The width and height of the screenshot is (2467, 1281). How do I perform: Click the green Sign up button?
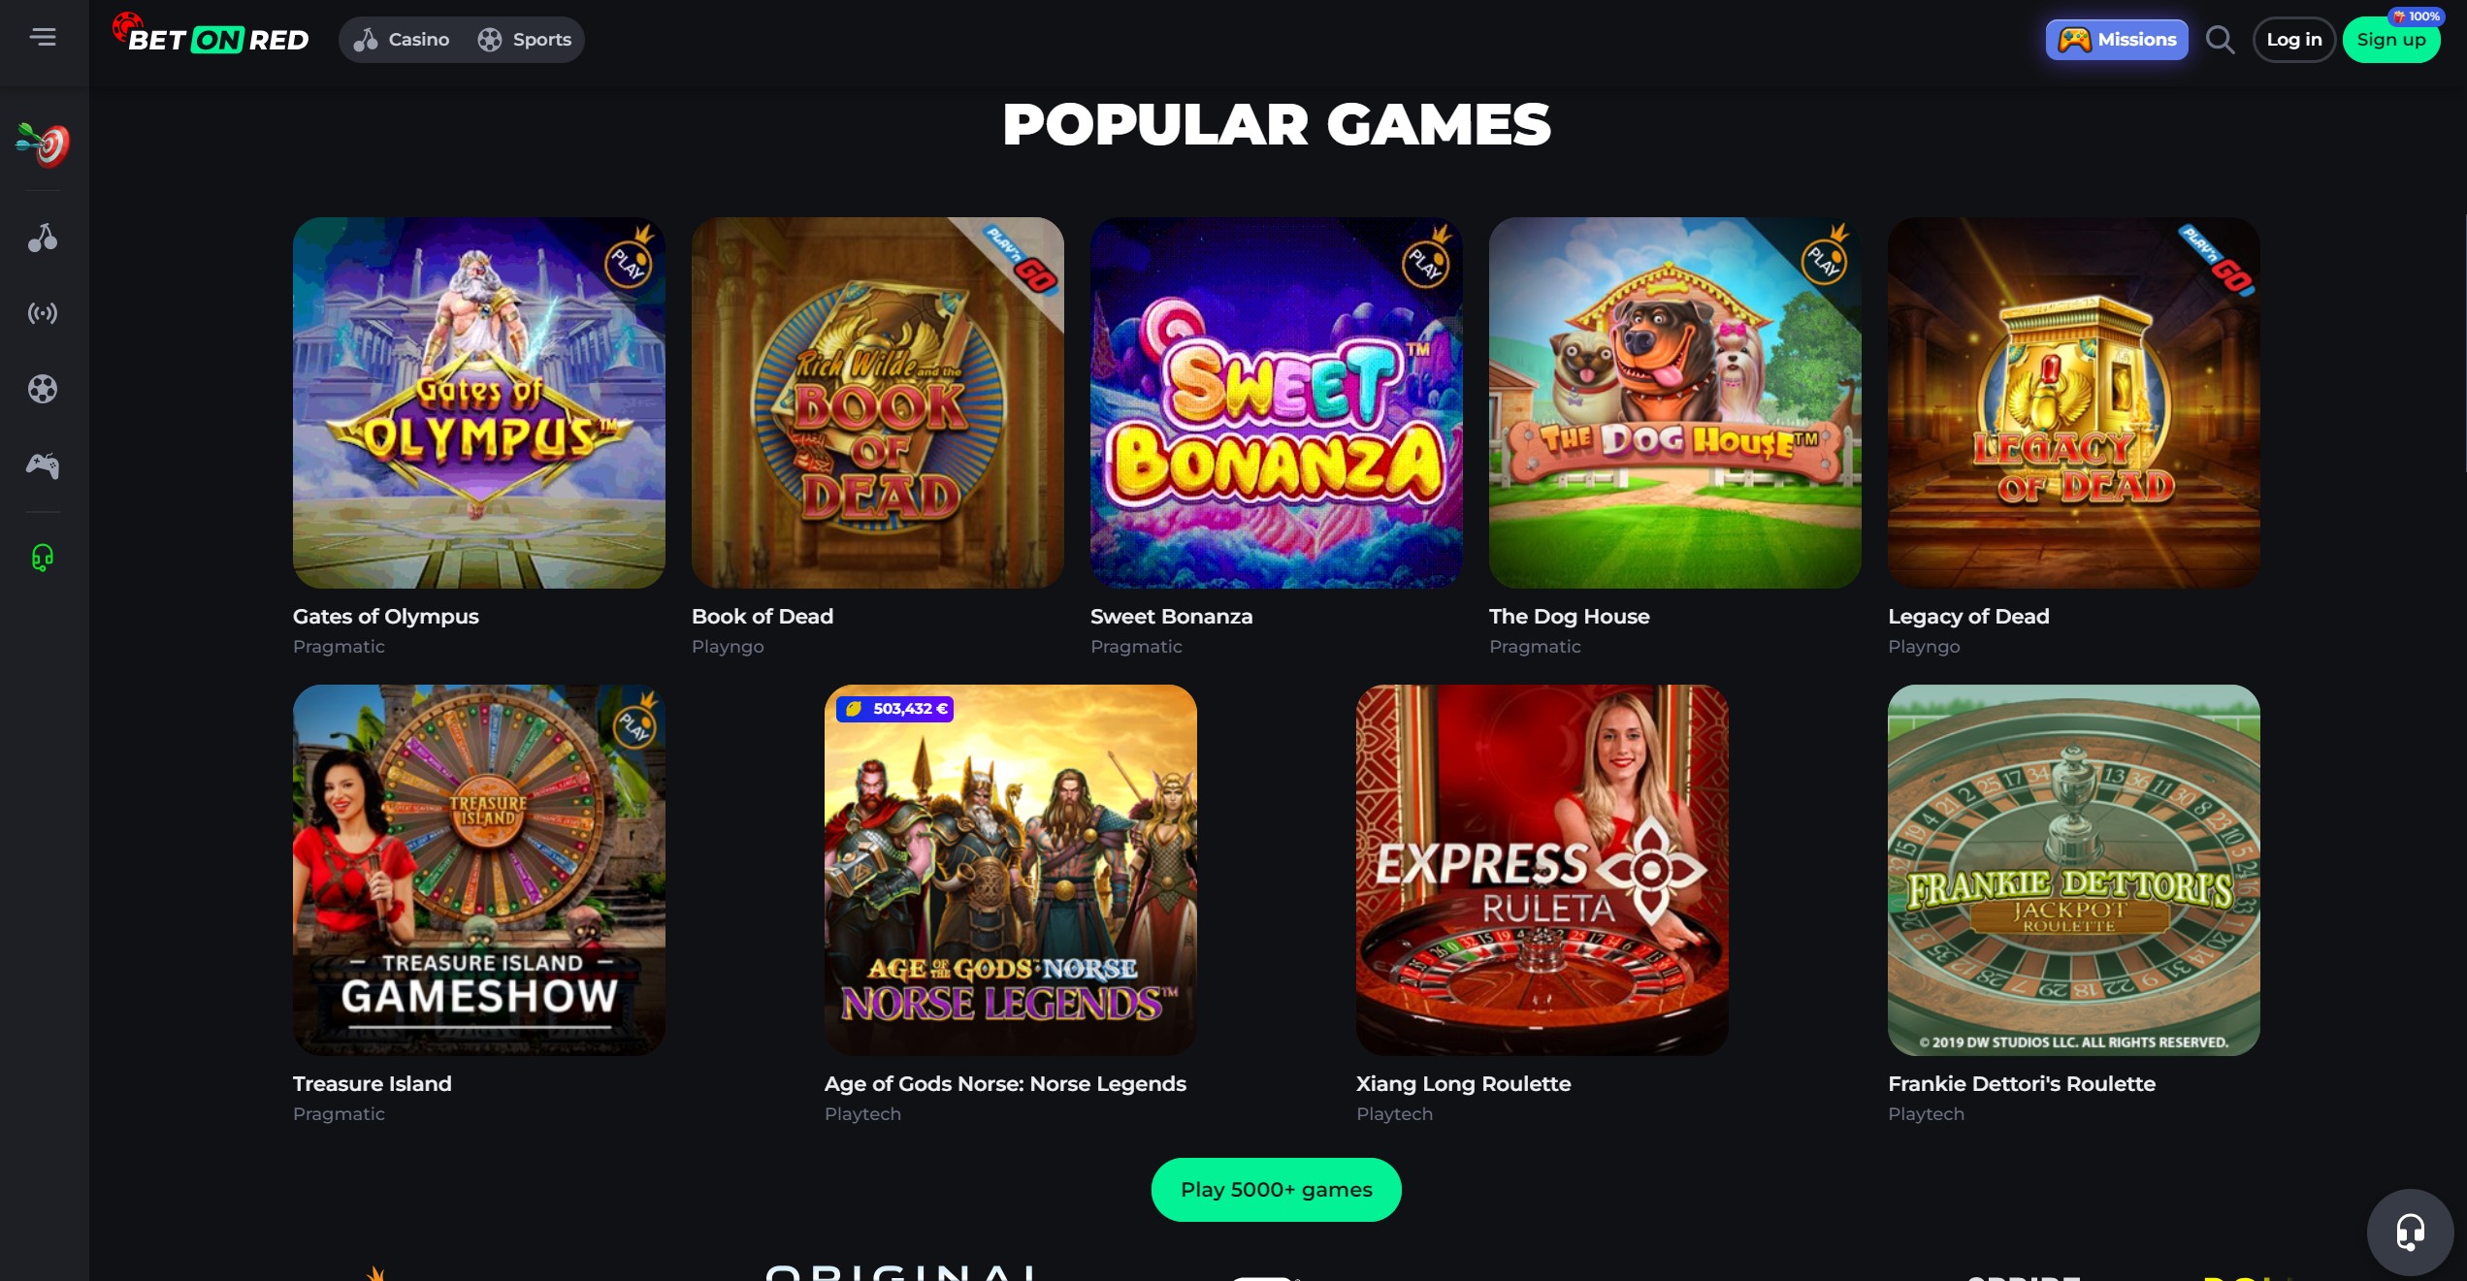(x=2391, y=40)
